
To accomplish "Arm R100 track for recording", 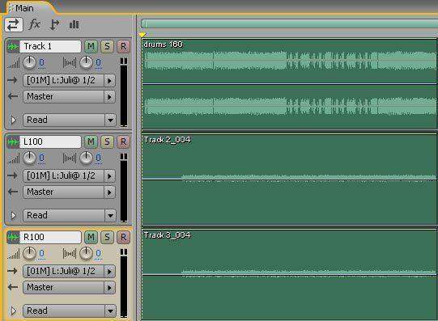I will (x=123, y=238).
